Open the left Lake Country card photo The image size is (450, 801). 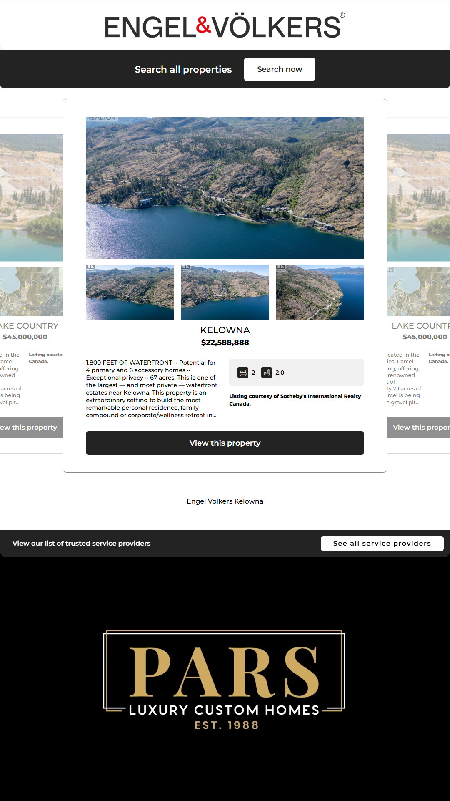(x=31, y=197)
